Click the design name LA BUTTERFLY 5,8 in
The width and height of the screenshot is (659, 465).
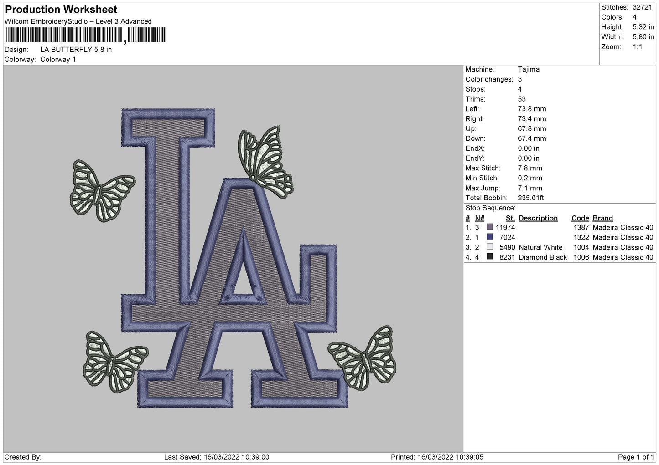tap(76, 50)
